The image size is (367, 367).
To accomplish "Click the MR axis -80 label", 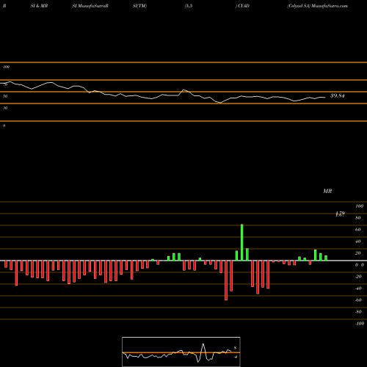I will click(x=358, y=312).
